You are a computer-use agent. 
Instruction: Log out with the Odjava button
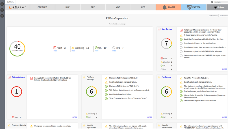(x=217, y=7)
